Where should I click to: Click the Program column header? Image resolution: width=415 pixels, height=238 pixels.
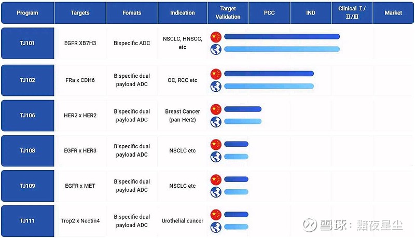[x=27, y=13]
